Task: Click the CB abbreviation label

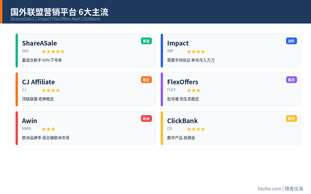Action: 169,129
